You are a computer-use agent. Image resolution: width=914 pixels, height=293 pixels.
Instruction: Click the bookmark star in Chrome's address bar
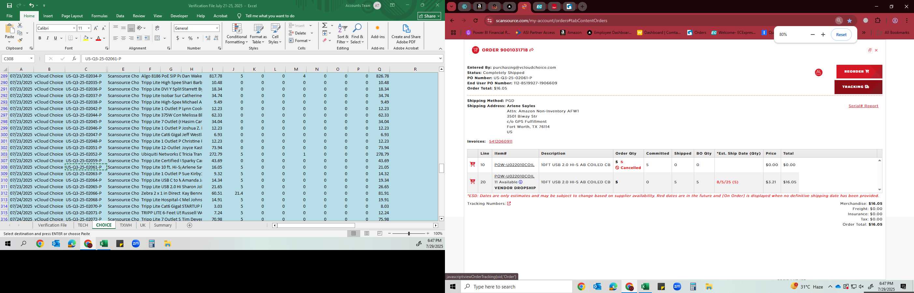[x=850, y=21]
